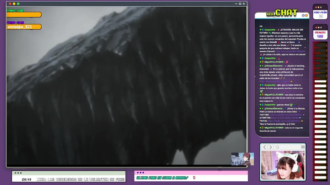Click 'ULTIMO FRIKI EN SUBIR A BORDO?' text

(x=162, y=178)
